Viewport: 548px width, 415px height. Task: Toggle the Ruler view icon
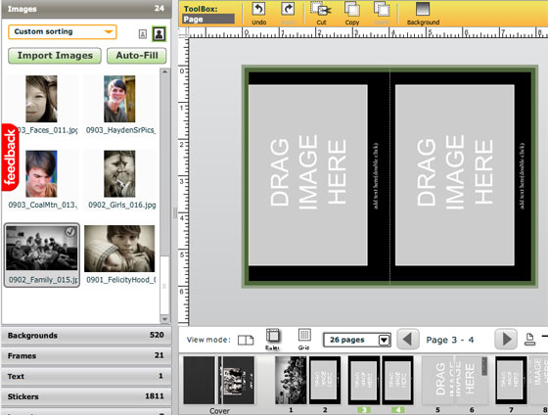tap(272, 336)
